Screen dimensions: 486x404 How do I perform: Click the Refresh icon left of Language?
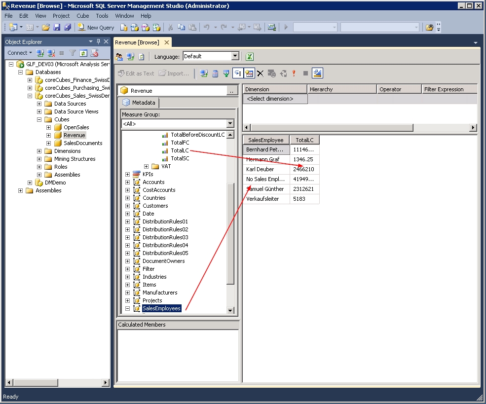141,57
